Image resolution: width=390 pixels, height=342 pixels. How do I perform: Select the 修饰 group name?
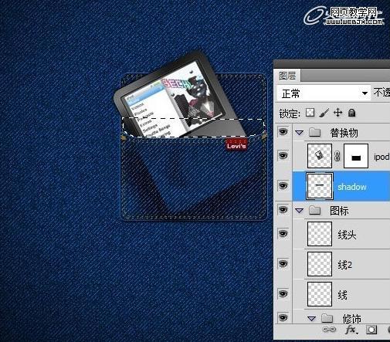[352, 319]
